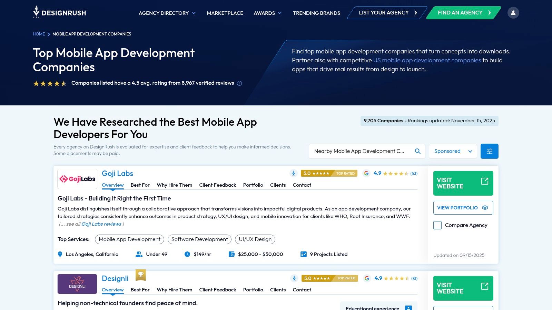Click the filter sliders icon beside Sponsored
552x310 pixels.
click(x=489, y=151)
